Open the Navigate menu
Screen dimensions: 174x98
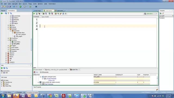[15, 4]
